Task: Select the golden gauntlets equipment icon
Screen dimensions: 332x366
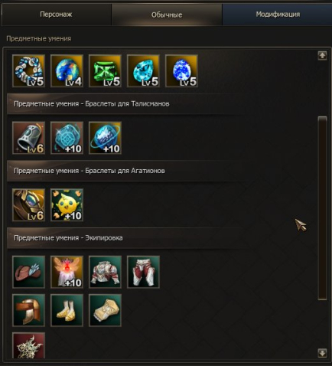Action: coord(105,310)
